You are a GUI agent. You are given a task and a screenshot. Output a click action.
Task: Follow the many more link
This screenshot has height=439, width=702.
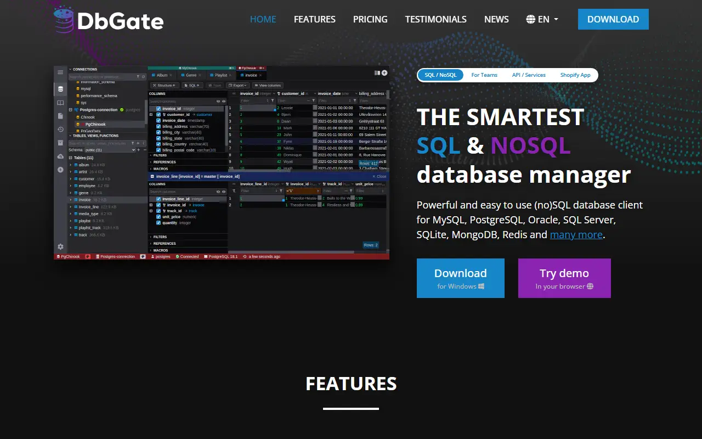point(576,235)
